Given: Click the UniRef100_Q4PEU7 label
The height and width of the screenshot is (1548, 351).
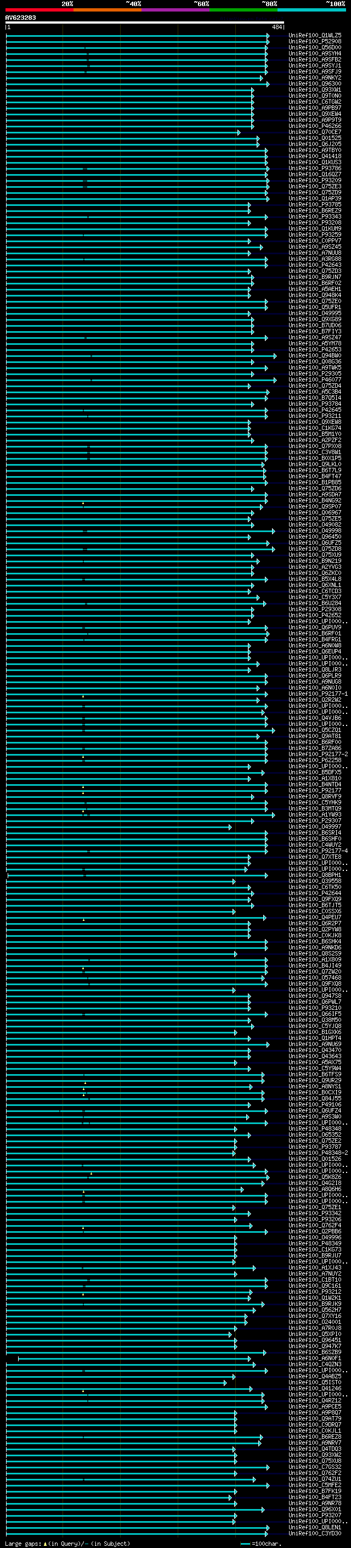Looking at the screenshot, I should coord(315,917).
